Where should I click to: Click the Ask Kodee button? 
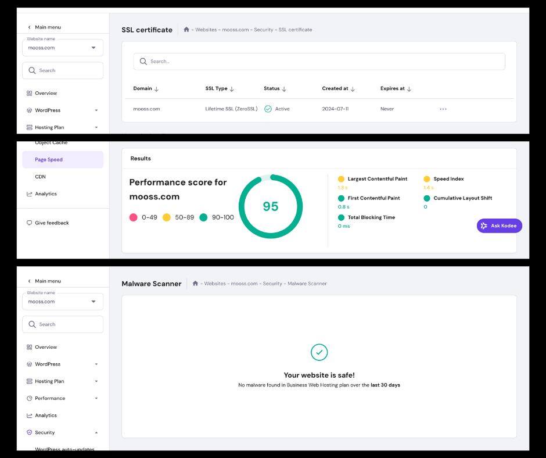click(499, 226)
